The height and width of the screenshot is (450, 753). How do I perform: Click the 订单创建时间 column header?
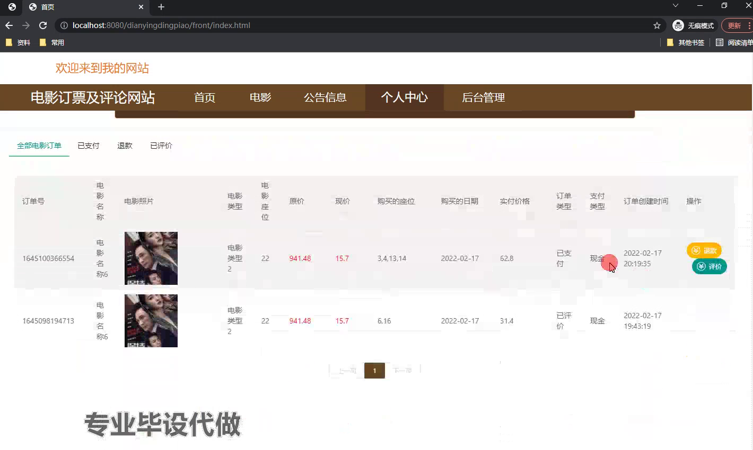point(646,201)
